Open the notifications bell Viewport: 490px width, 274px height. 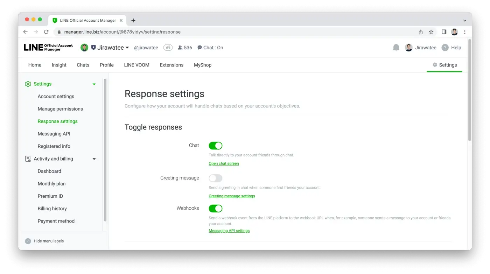coord(396,48)
